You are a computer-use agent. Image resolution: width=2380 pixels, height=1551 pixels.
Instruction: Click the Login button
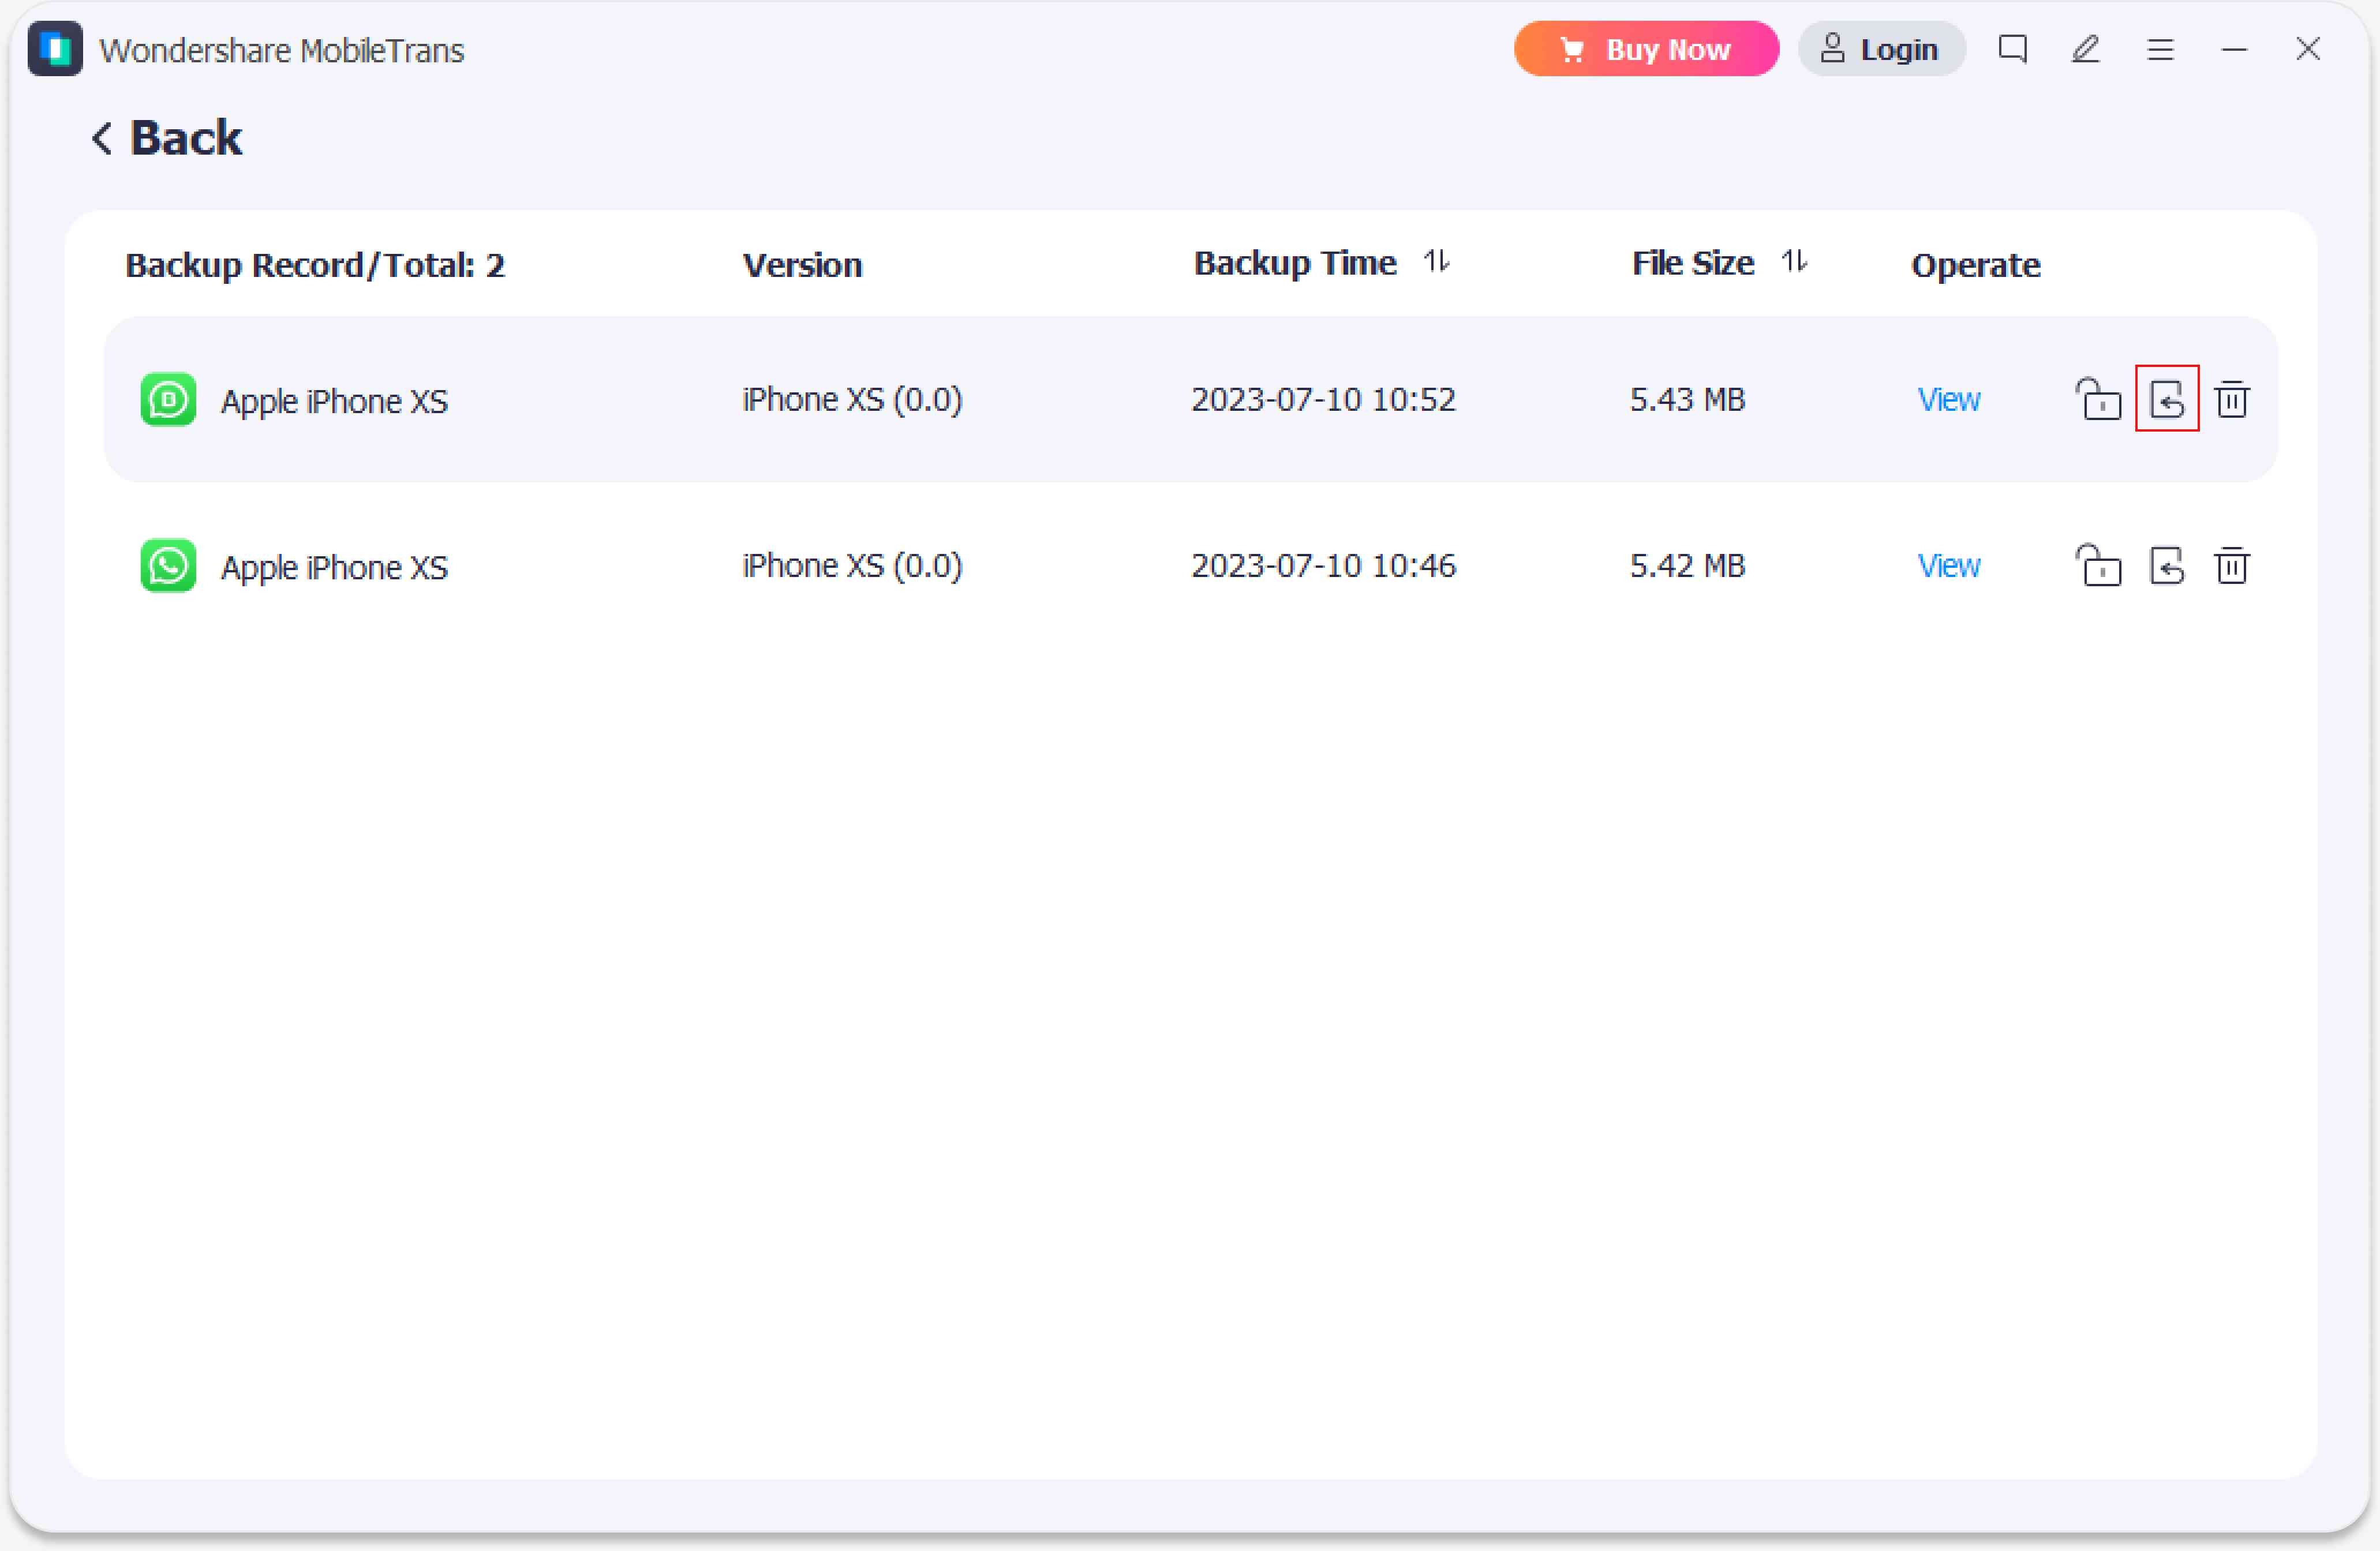click(x=1881, y=49)
